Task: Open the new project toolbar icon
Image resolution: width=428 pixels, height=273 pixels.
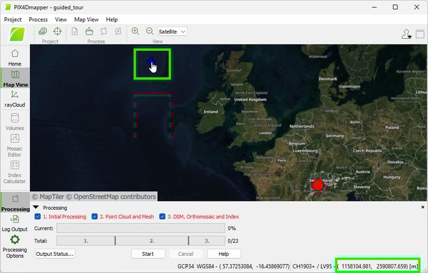Action: [x=43, y=31]
